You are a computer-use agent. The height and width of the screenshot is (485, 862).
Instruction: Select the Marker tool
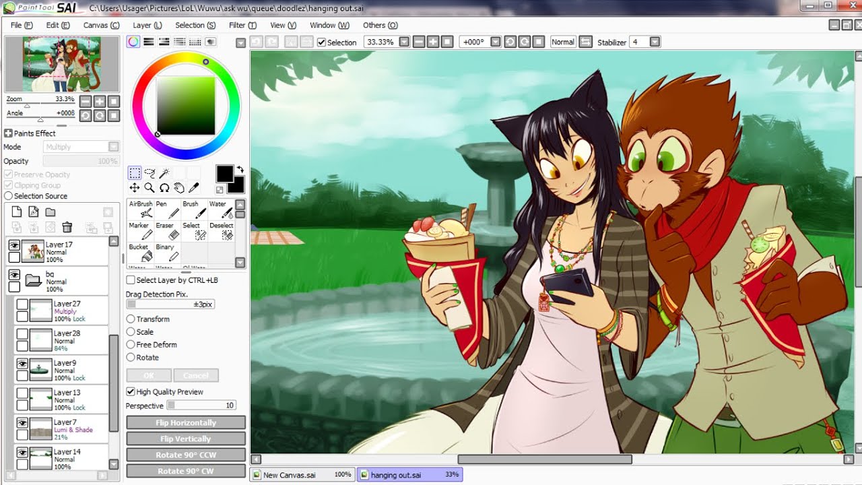click(140, 230)
